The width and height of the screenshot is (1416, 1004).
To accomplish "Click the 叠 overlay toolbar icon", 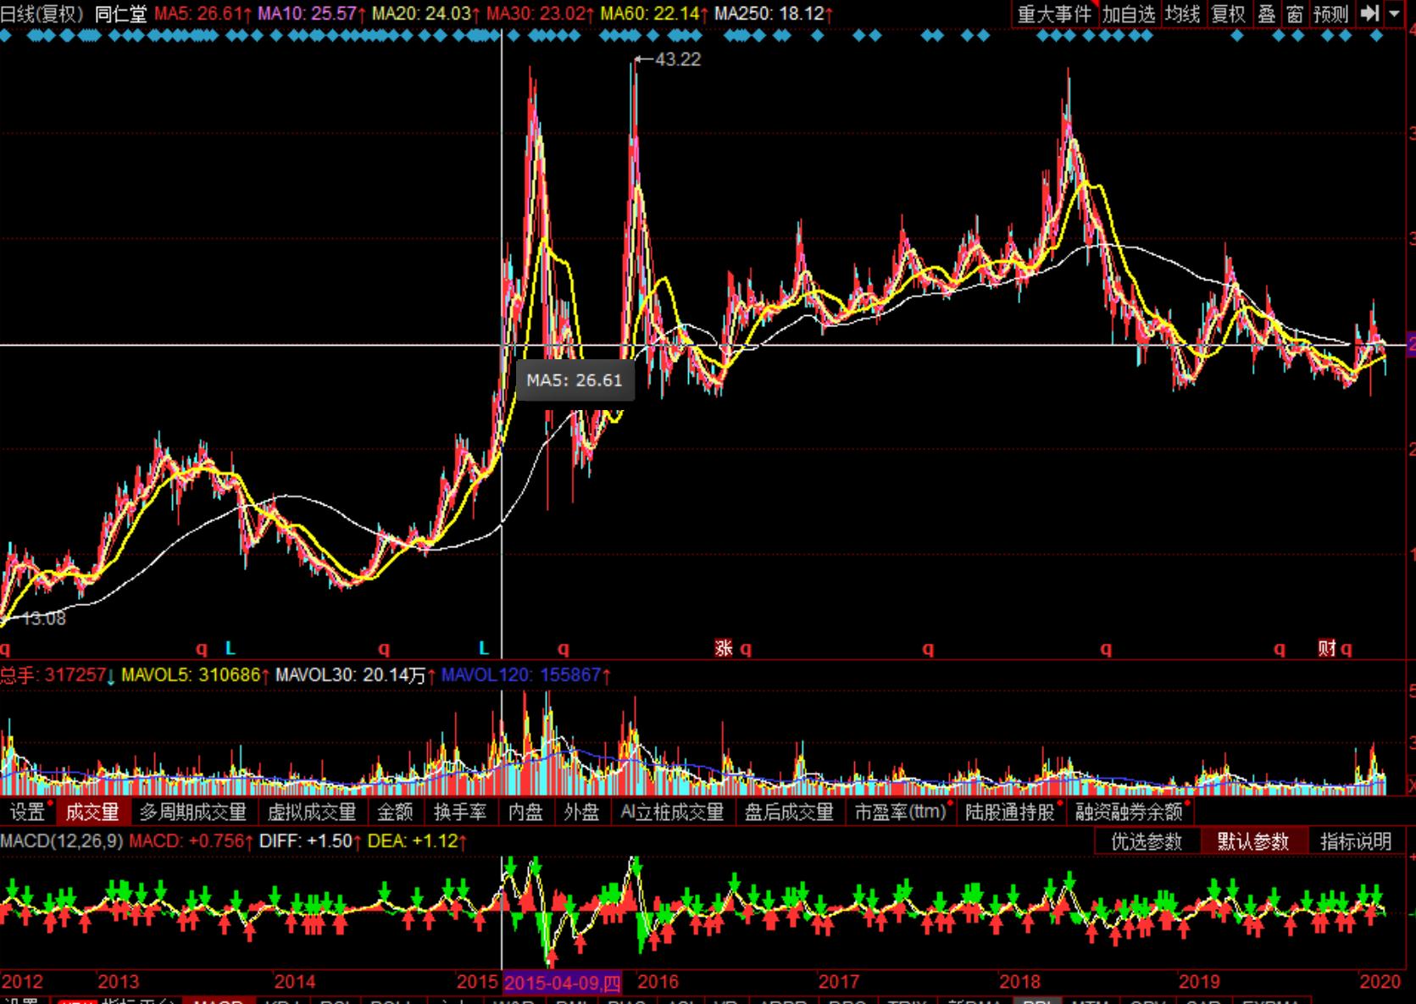I will (x=1266, y=14).
